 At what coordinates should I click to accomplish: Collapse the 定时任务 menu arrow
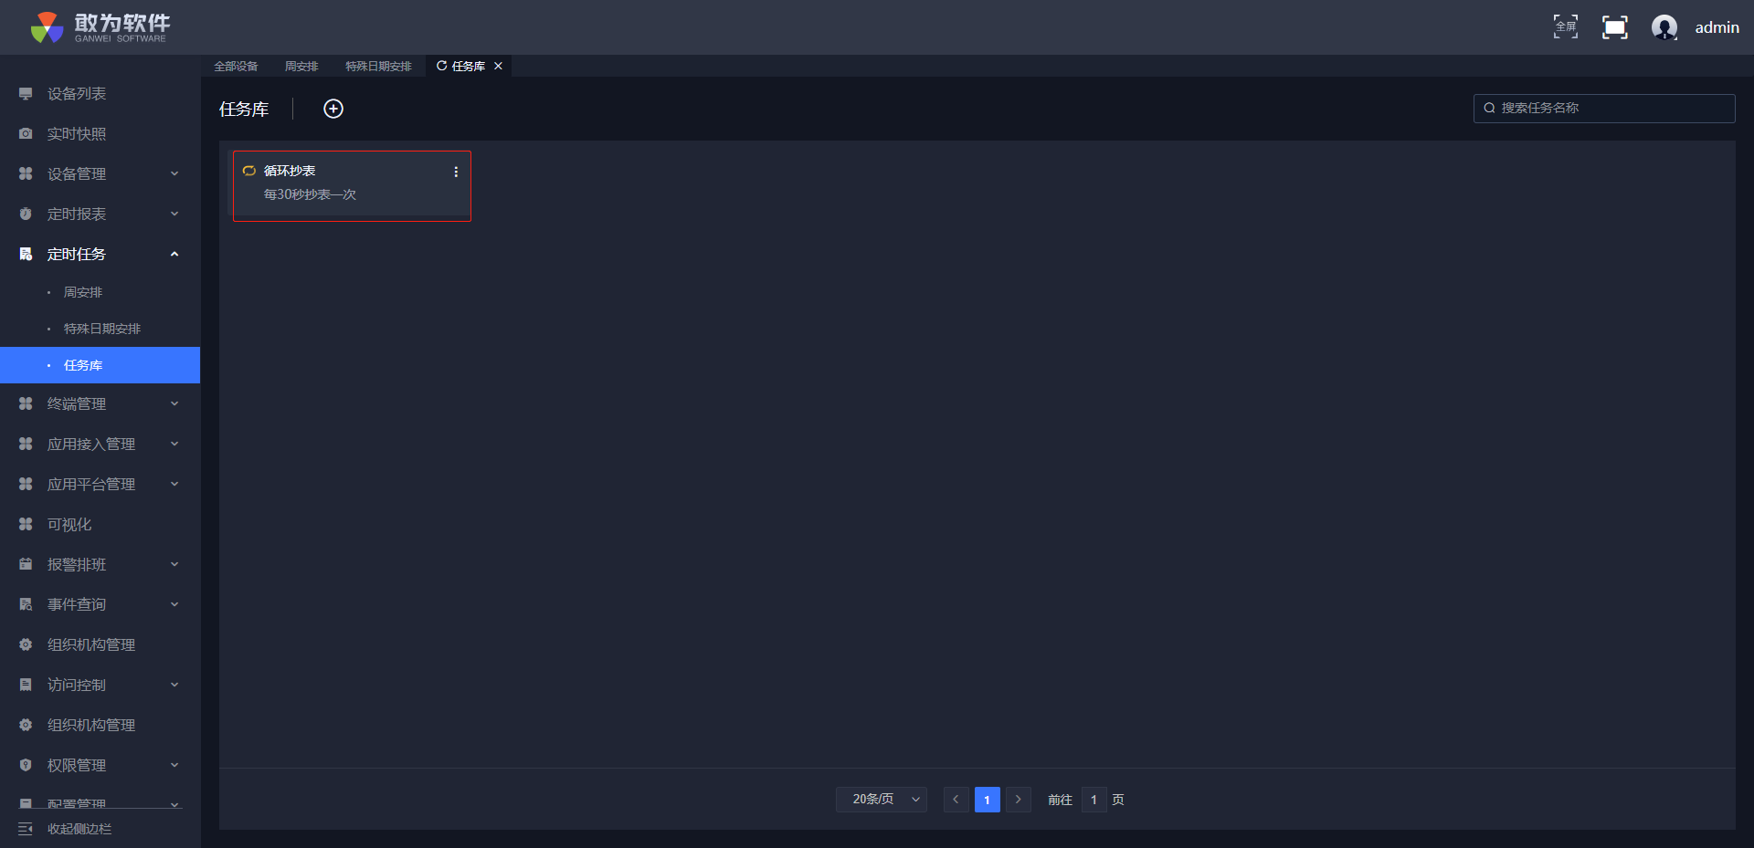174,255
